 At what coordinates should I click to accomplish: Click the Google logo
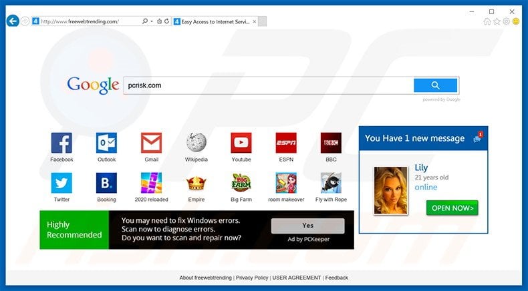[x=93, y=85]
